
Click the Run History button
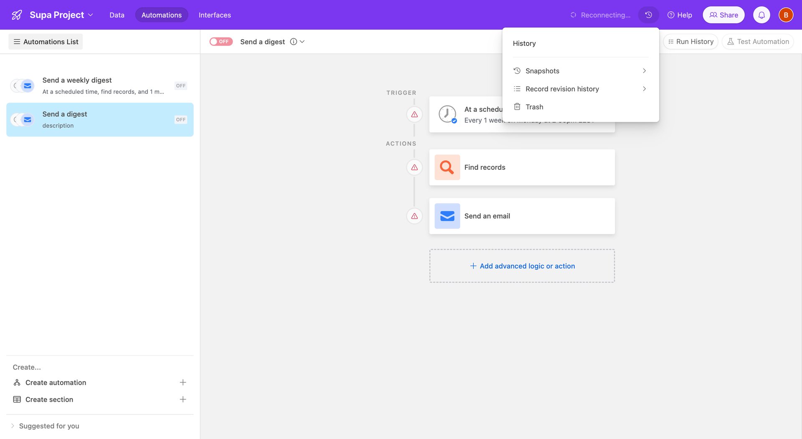[x=690, y=41]
